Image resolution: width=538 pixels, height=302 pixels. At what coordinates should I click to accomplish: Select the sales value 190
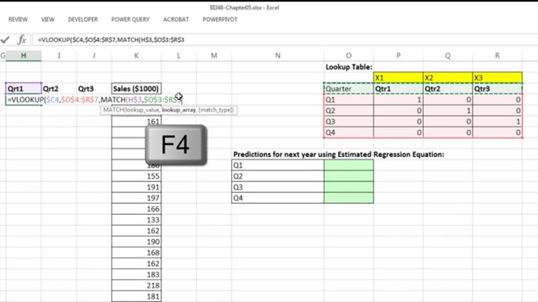pos(136,242)
